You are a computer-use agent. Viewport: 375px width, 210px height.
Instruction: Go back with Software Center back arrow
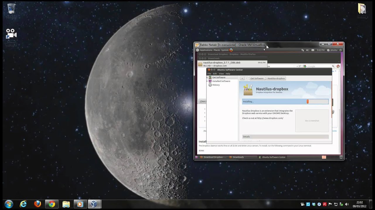coord(242,78)
